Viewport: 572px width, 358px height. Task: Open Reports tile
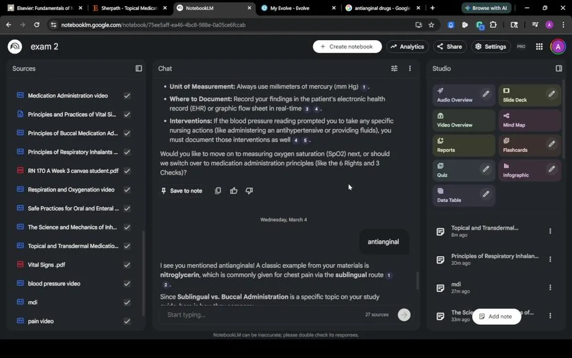[464, 145]
